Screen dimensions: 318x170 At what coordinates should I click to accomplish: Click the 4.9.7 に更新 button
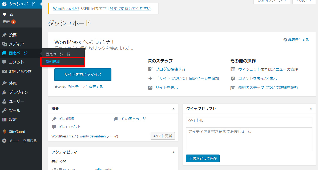163,136
